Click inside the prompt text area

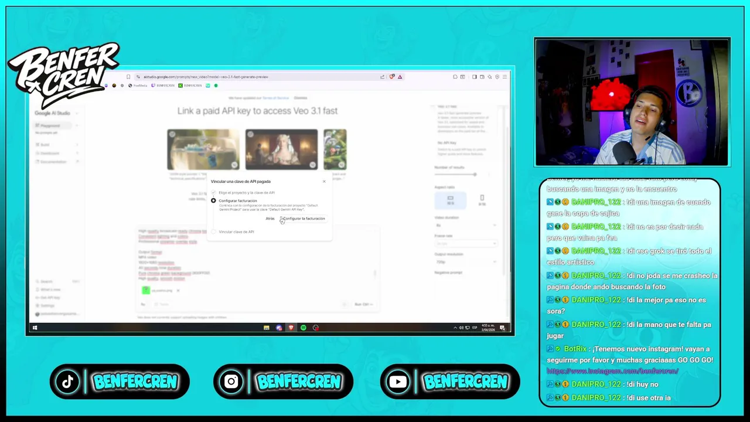click(x=255, y=255)
